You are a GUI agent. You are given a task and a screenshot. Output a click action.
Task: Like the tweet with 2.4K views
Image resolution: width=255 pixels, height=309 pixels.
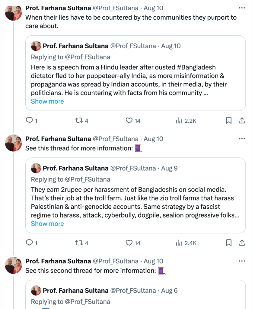point(129,243)
